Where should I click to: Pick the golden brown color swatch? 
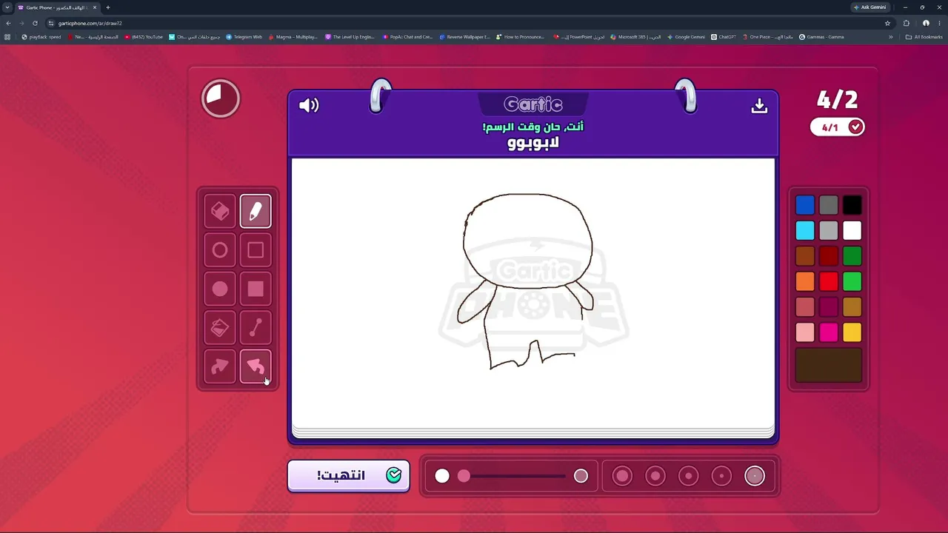click(852, 307)
